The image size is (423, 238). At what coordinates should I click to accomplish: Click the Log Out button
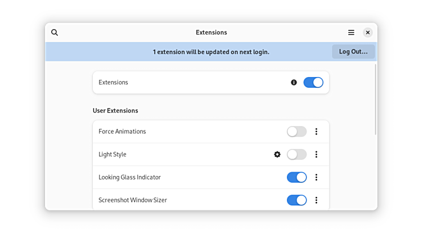click(x=353, y=52)
